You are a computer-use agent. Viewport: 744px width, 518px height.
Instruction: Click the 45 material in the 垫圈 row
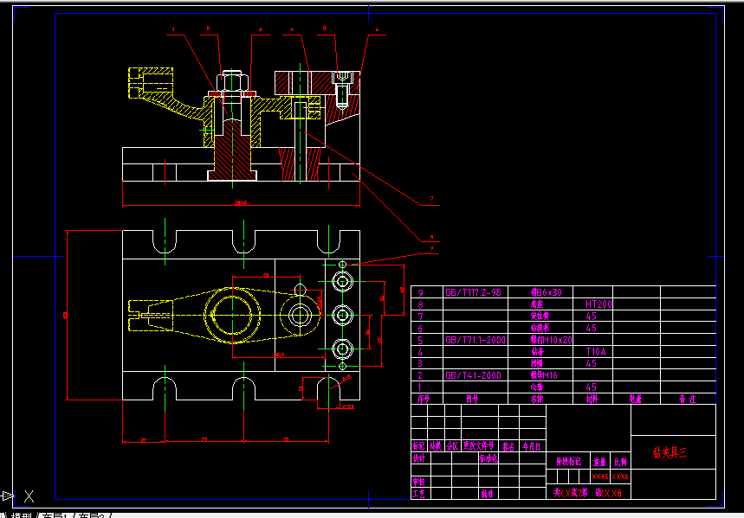(x=592, y=363)
